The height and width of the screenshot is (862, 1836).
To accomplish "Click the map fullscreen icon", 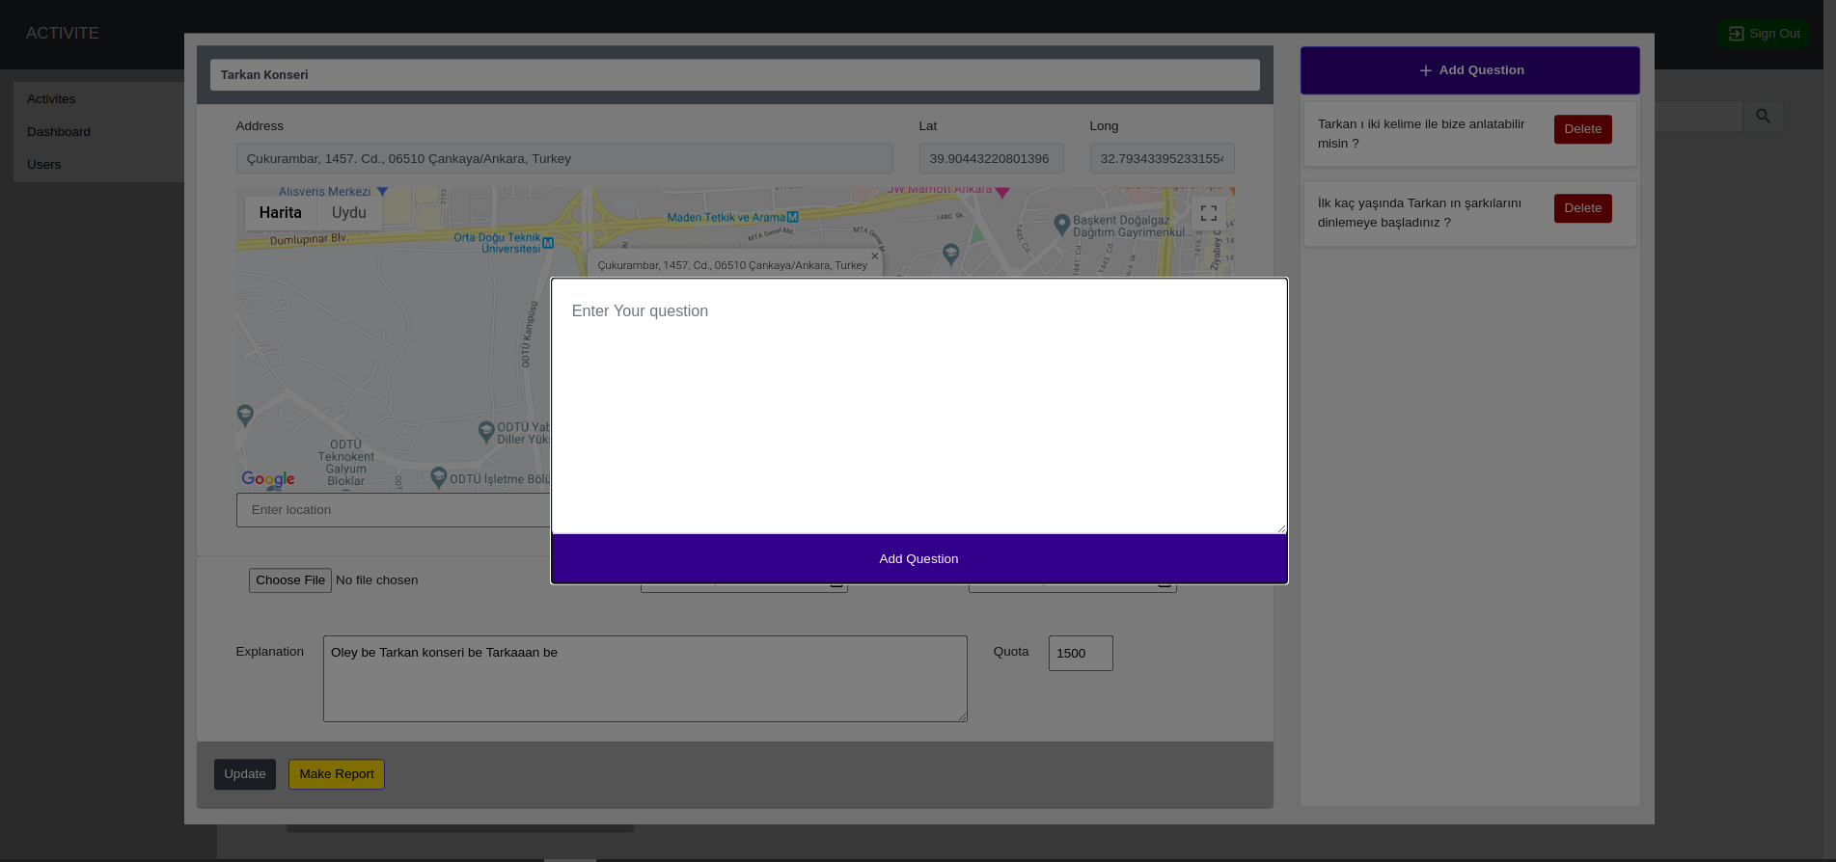I will [1208, 213].
